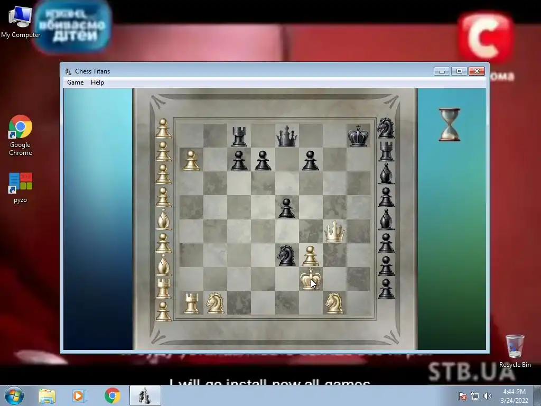Select the black knight on e3
The height and width of the screenshot is (406, 541).
(287, 255)
